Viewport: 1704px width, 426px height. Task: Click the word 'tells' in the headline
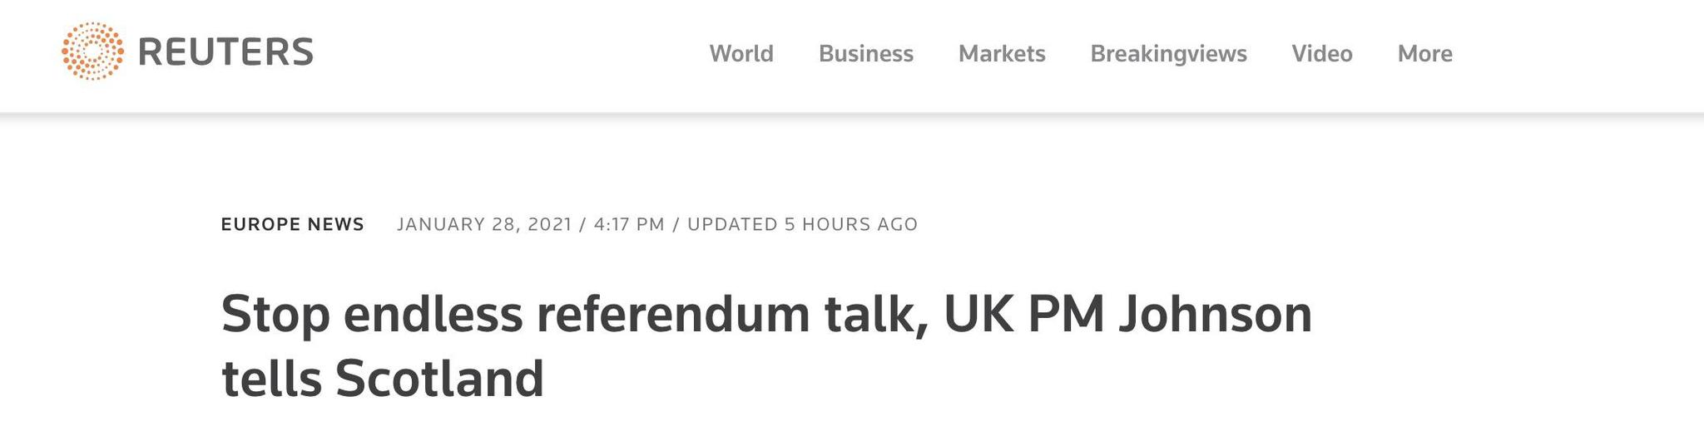tap(271, 379)
